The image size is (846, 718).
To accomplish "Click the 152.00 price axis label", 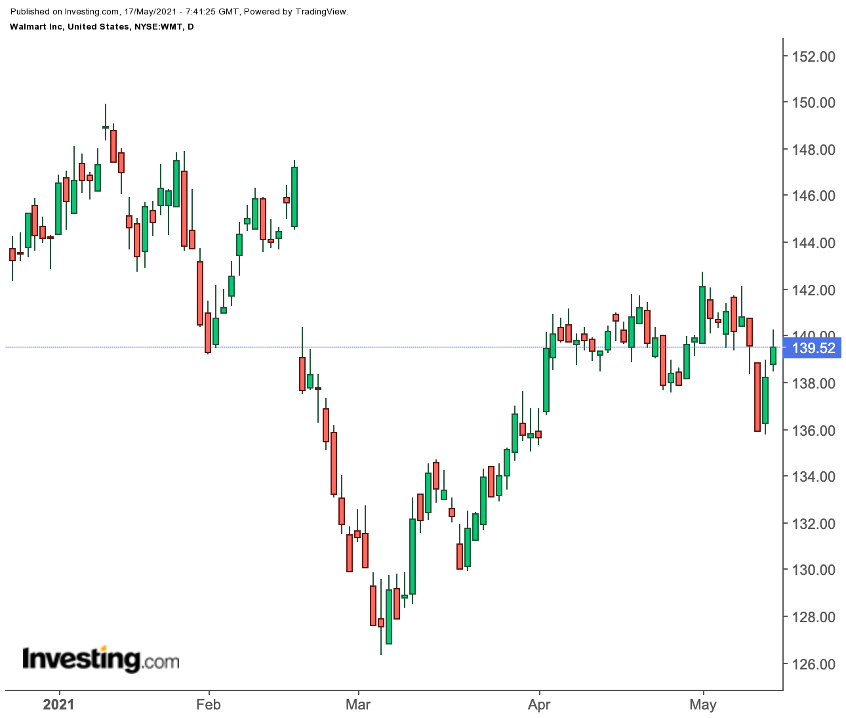I will pyautogui.click(x=814, y=56).
